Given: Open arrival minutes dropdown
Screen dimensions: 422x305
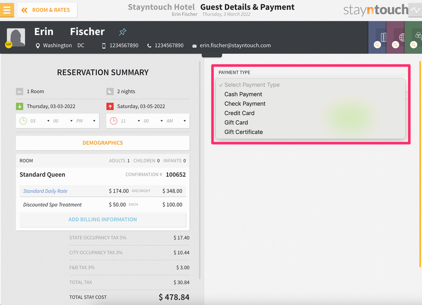Looking at the screenshot, I should pos(63,121).
